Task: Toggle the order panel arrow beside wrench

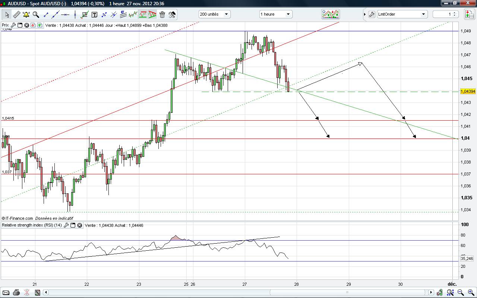Action: [x=365, y=14]
